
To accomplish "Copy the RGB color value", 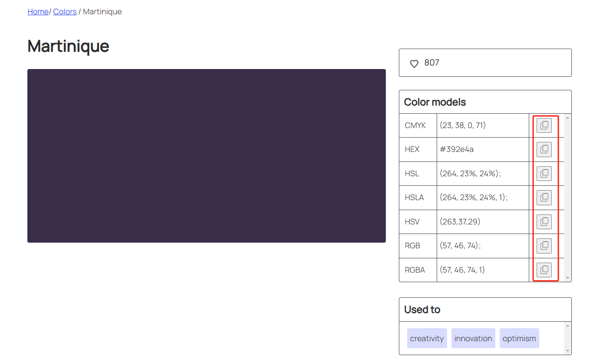I will click(x=544, y=246).
